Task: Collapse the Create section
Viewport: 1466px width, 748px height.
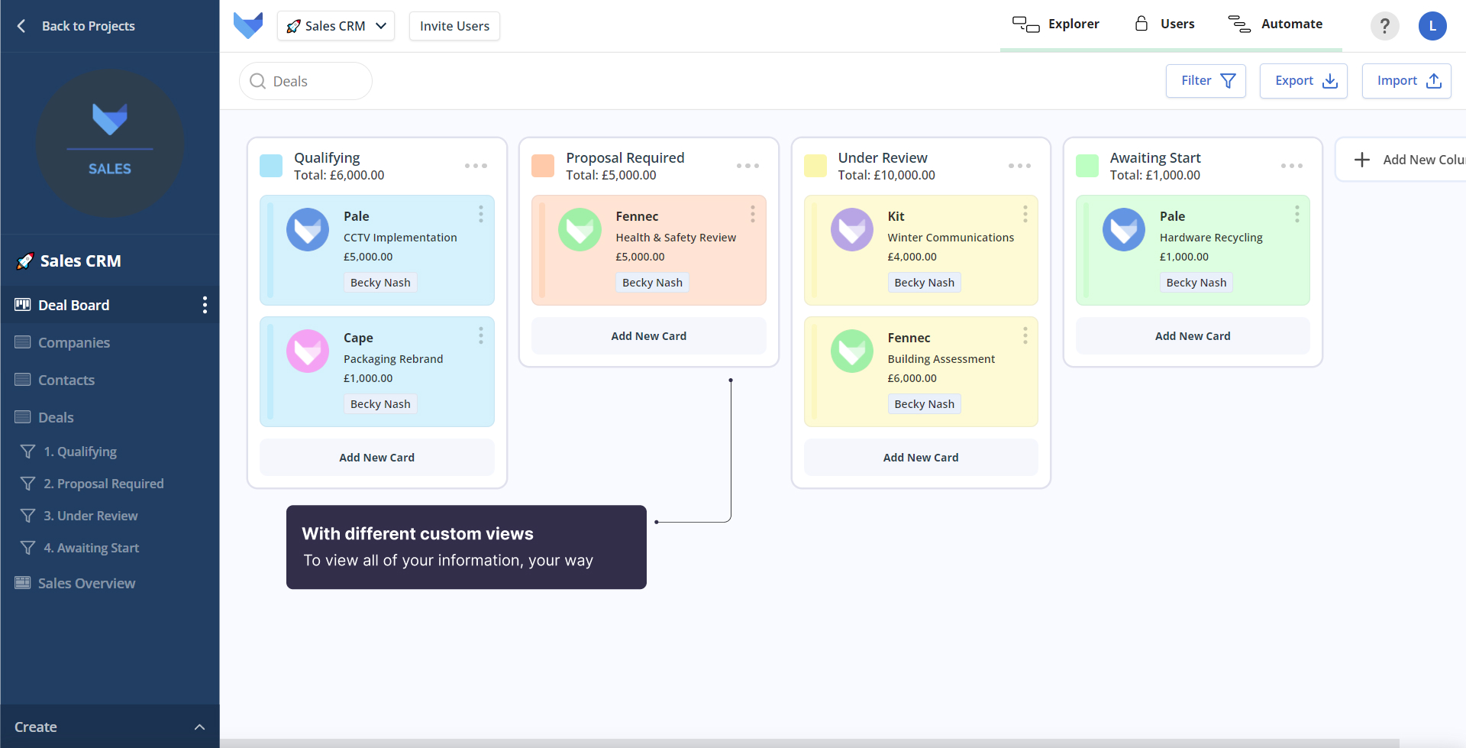Action: click(x=199, y=727)
